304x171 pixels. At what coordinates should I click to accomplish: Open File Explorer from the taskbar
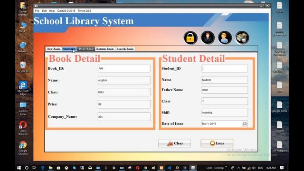51,168
